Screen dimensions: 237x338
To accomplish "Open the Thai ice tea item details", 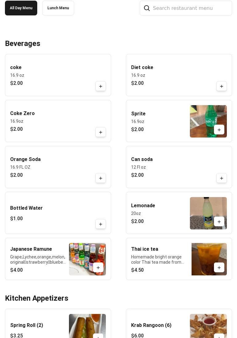I will pyautogui.click(x=145, y=249).
